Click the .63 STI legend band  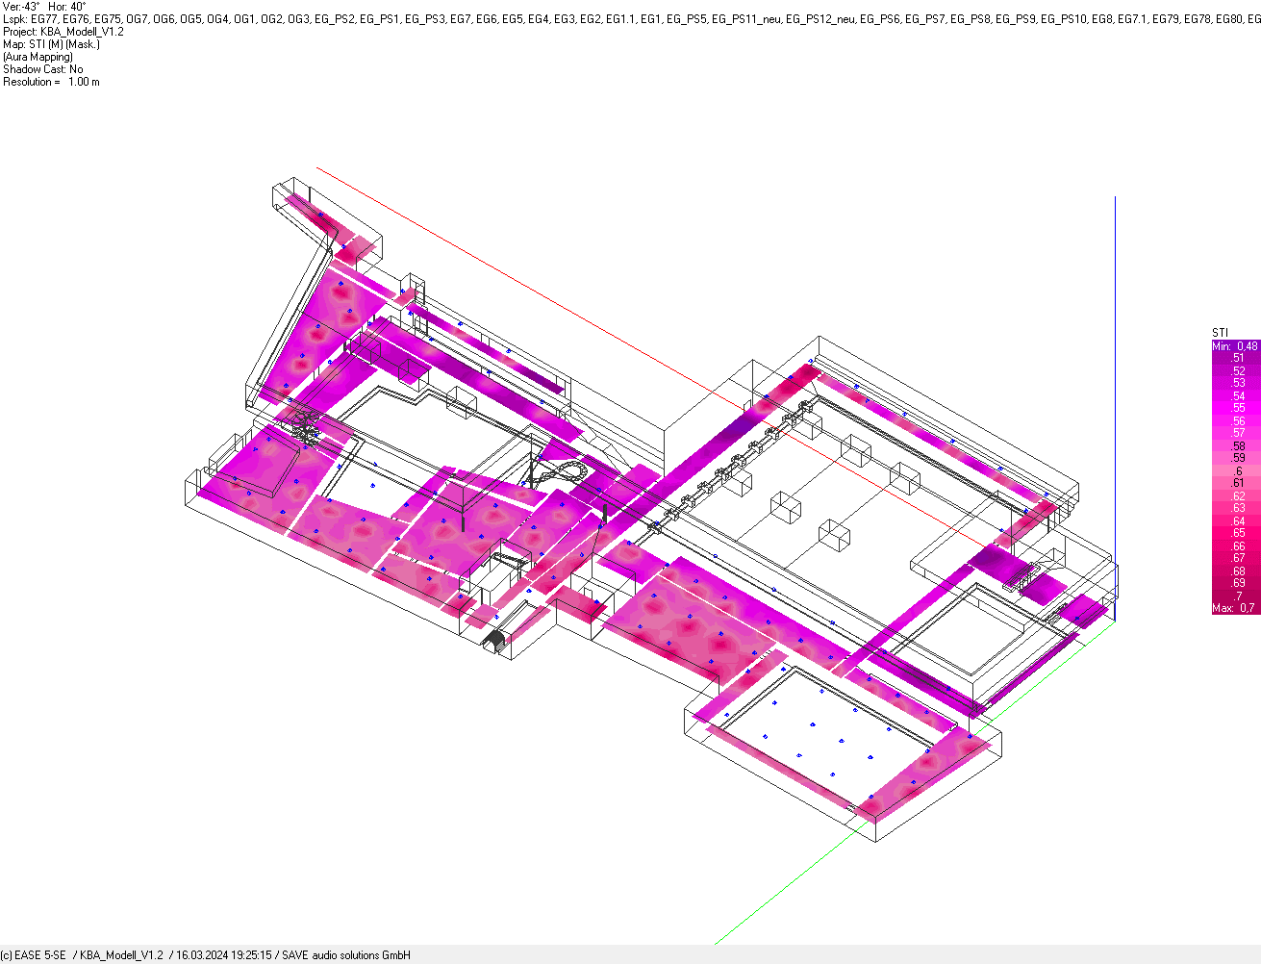click(x=1235, y=508)
